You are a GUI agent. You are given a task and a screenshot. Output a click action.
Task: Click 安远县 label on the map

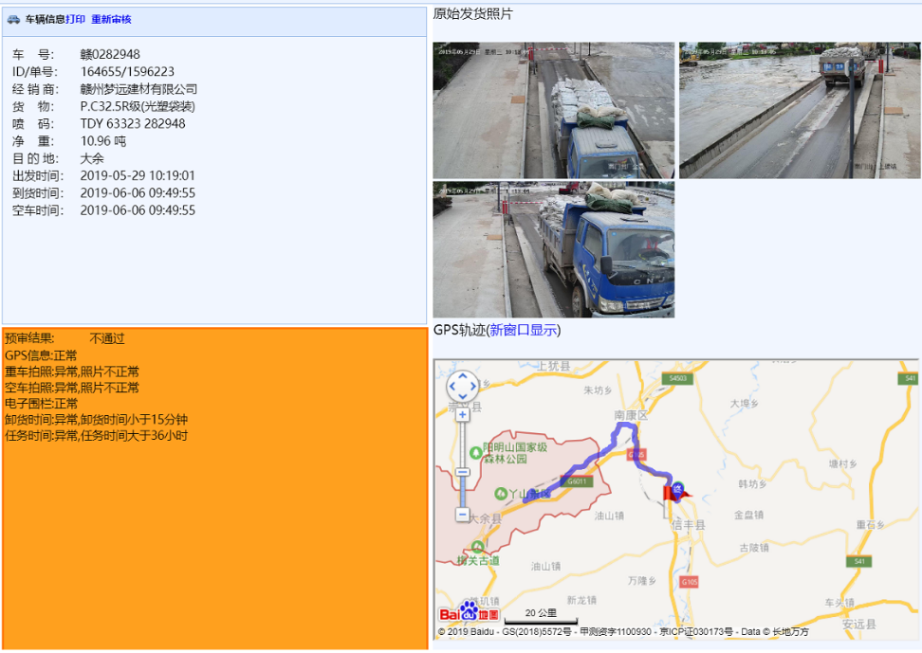[x=859, y=624]
